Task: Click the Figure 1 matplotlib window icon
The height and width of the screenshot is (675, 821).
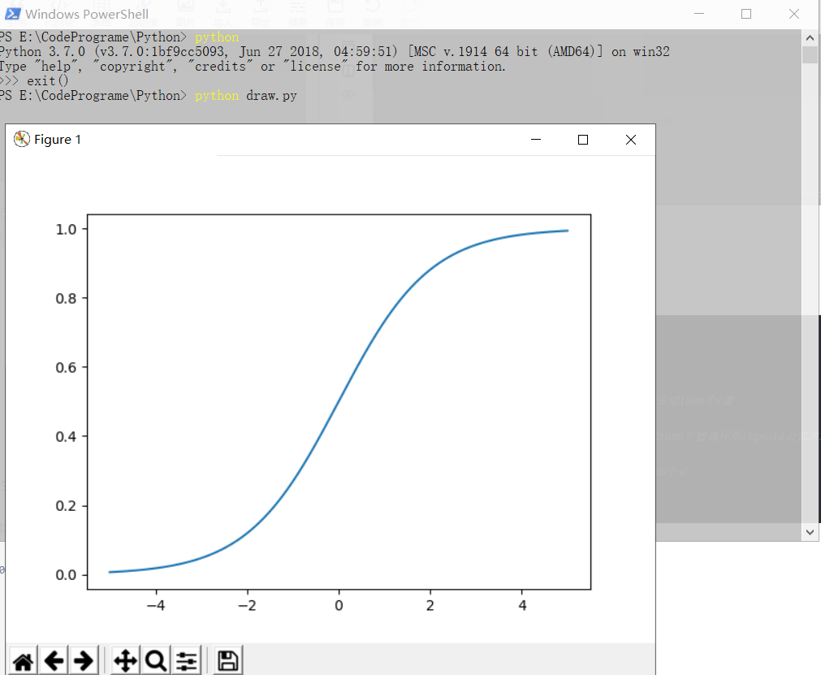Action: [21, 139]
